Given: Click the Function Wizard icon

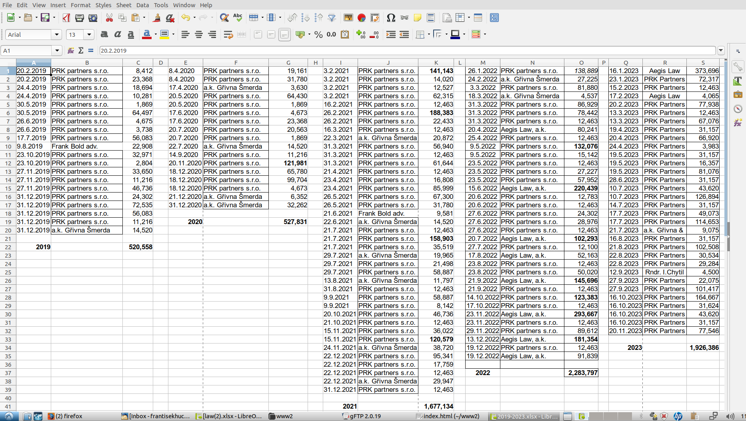Looking at the screenshot, I should pyautogui.click(x=71, y=50).
